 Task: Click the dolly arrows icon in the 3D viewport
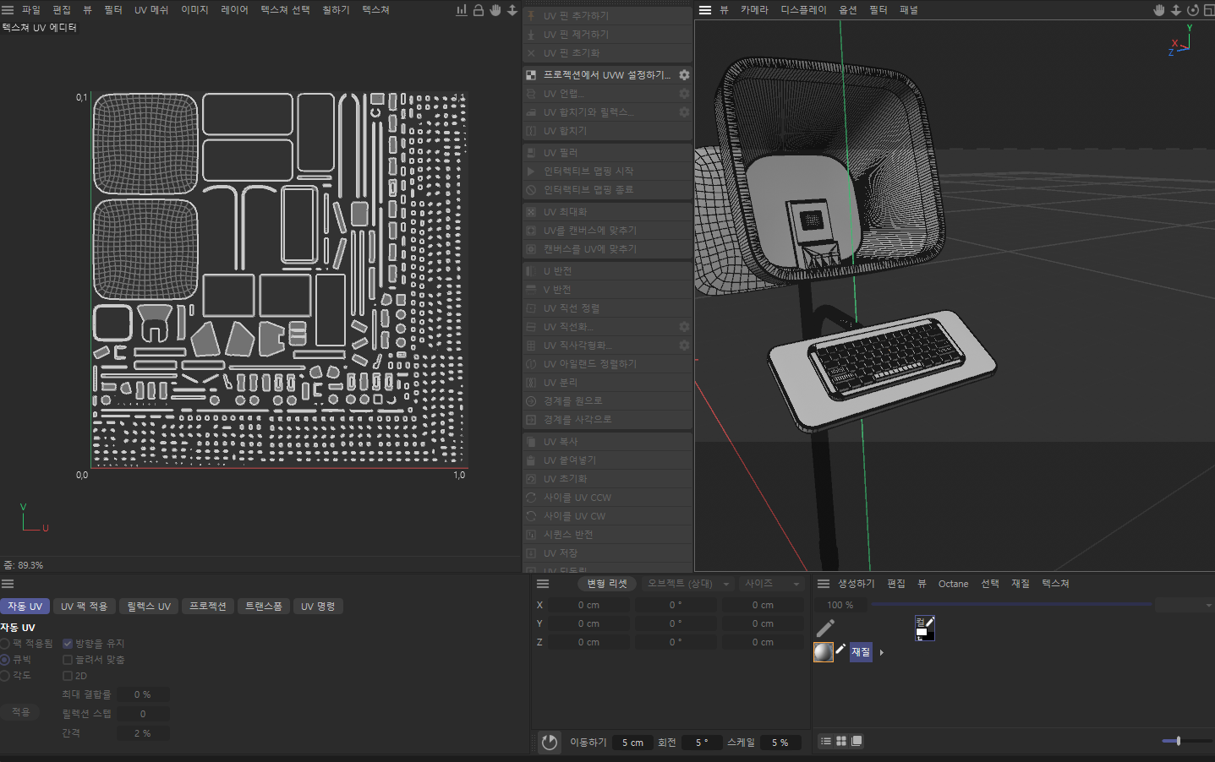(1176, 10)
